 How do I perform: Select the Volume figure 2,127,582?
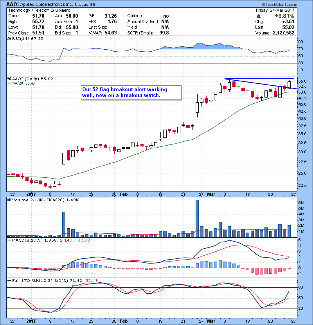coord(284,33)
